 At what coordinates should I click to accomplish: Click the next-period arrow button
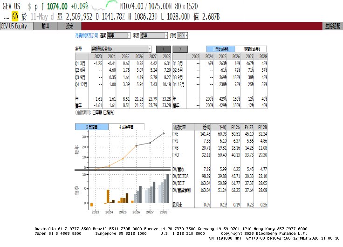[x=180, y=49]
